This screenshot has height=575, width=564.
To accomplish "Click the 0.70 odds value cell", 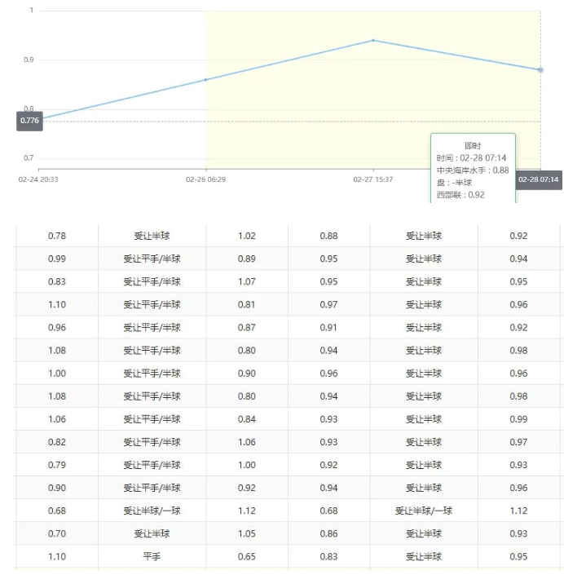I will coord(57,533).
